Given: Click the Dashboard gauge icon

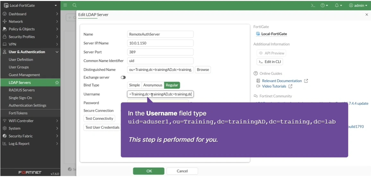Looking at the screenshot, I should pyautogui.click(x=4, y=14).
